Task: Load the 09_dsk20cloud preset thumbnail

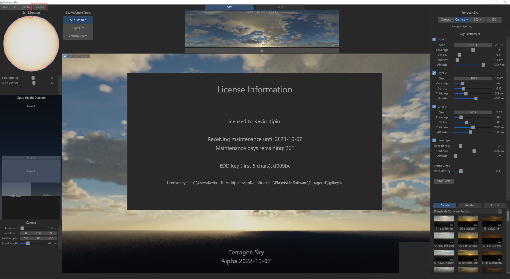Action: (492, 255)
